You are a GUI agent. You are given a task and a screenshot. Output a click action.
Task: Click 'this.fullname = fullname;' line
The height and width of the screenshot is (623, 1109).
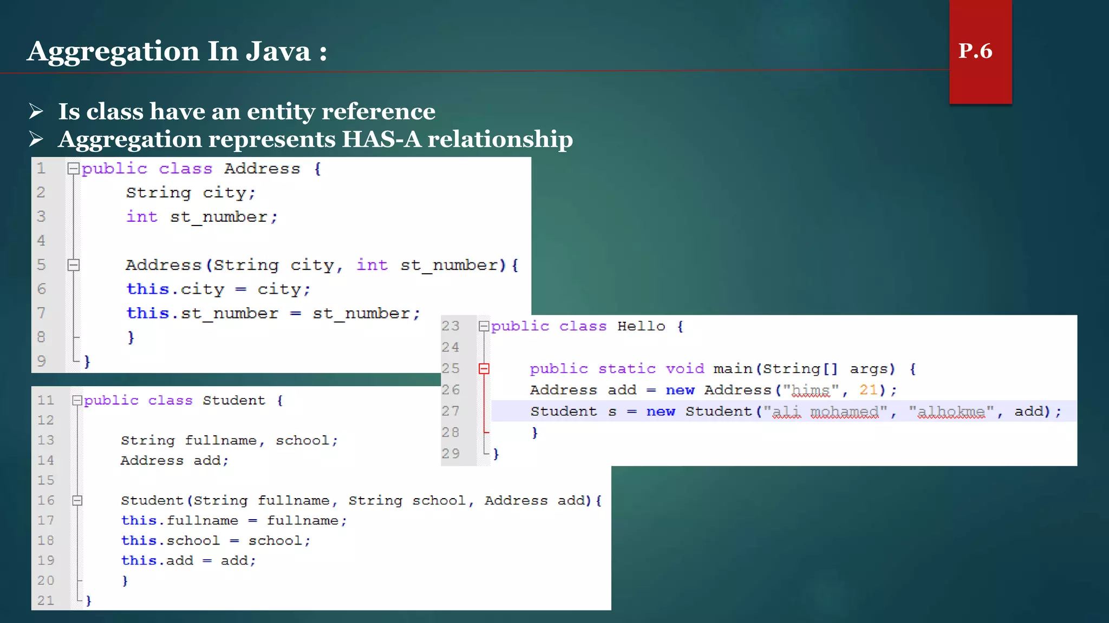click(234, 521)
